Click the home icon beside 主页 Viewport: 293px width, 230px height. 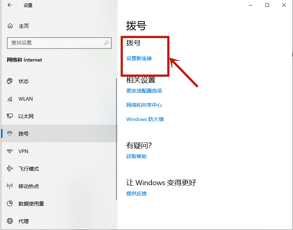coord(10,26)
